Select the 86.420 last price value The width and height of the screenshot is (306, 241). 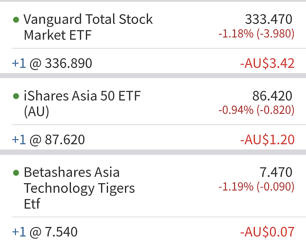(x=272, y=96)
